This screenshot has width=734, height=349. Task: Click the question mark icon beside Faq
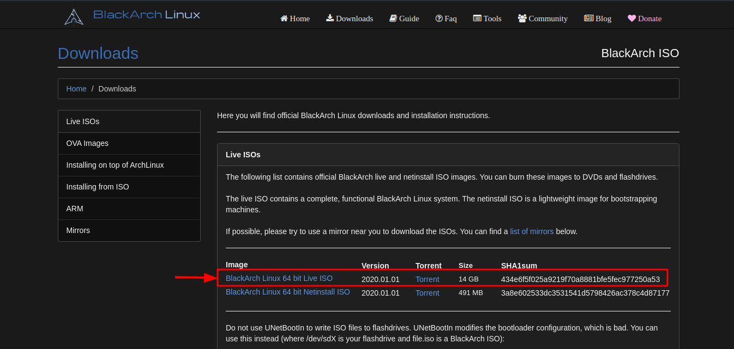pos(438,19)
